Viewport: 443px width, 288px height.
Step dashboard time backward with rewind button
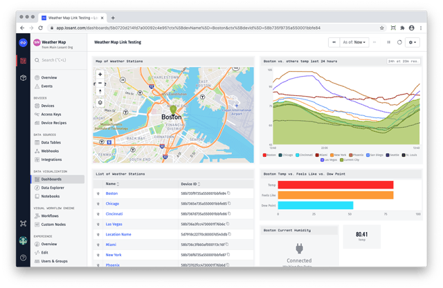(x=334, y=42)
